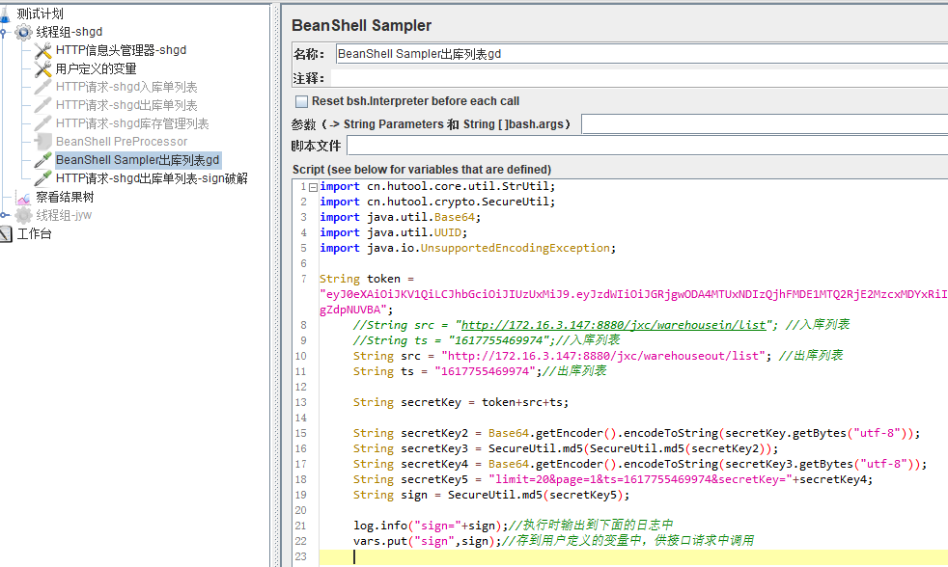
Task: Click the HTTP请求-shgd出库单列表-sign破解 sampler icon
Action: pyautogui.click(x=42, y=178)
